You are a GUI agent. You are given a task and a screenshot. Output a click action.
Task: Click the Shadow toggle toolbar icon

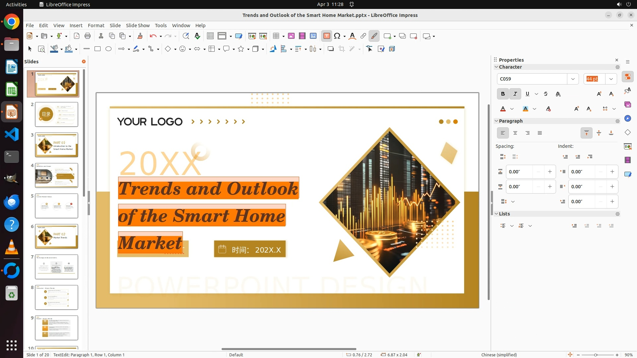(x=330, y=49)
